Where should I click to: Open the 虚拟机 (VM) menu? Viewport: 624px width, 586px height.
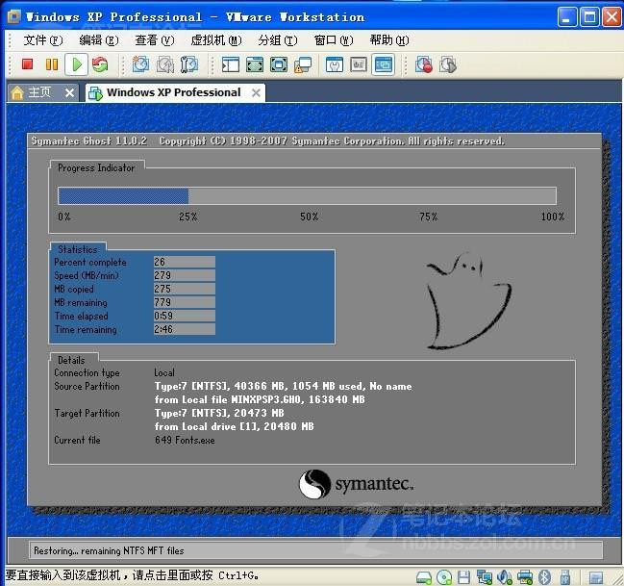coord(215,40)
